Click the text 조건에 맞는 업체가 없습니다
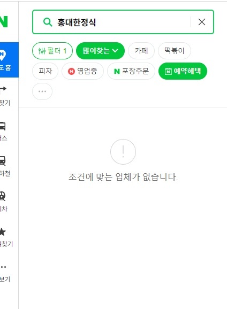The image size is (227, 309). [123, 177]
